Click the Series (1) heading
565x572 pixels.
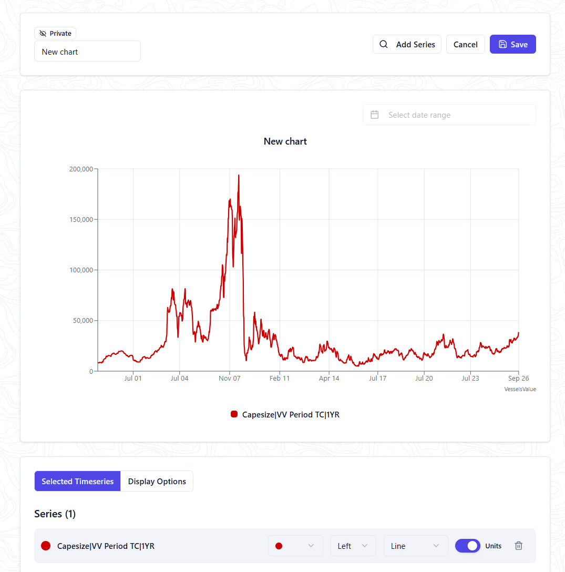pyautogui.click(x=55, y=514)
